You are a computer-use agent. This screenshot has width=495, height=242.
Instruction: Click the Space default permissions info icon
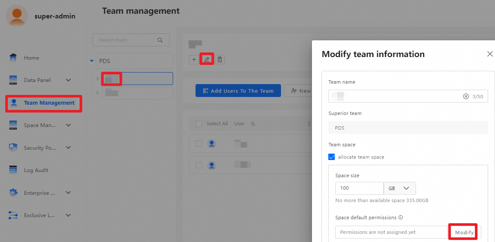(x=401, y=218)
